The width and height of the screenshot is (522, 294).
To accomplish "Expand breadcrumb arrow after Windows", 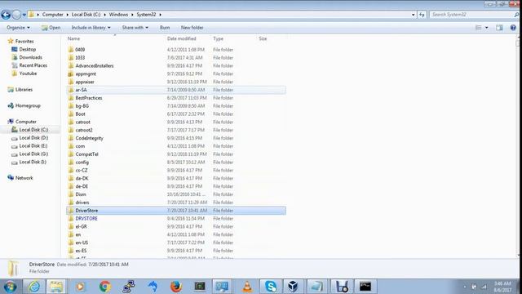I will tap(132, 15).
